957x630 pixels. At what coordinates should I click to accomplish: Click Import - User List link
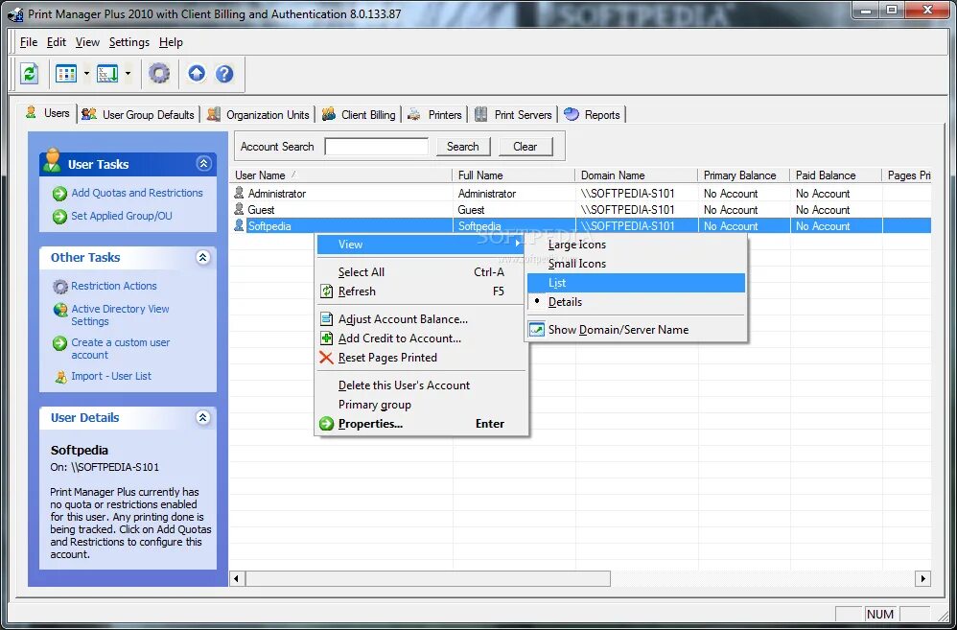(111, 376)
